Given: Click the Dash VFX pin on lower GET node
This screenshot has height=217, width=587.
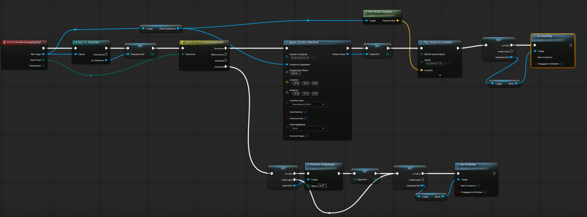Looking at the screenshot, I should tap(294, 186).
